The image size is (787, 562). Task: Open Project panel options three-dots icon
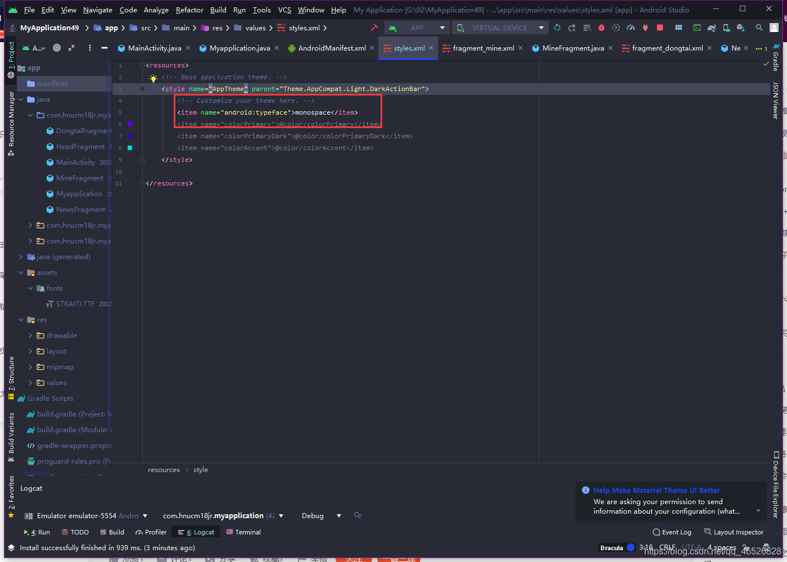pyautogui.click(x=90, y=48)
